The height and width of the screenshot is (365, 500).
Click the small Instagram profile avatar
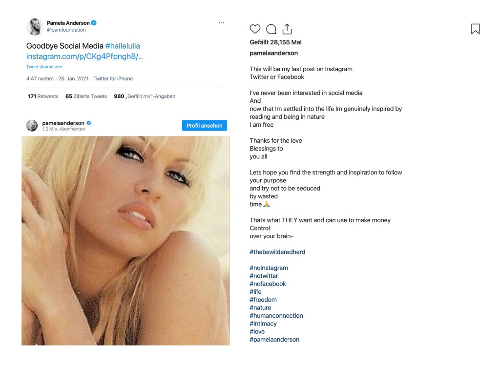[32, 126]
